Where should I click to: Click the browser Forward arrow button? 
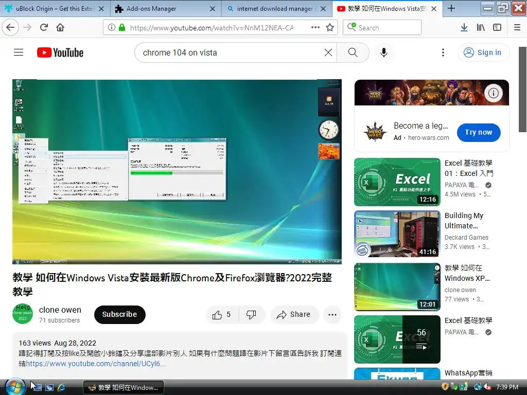[x=27, y=28]
